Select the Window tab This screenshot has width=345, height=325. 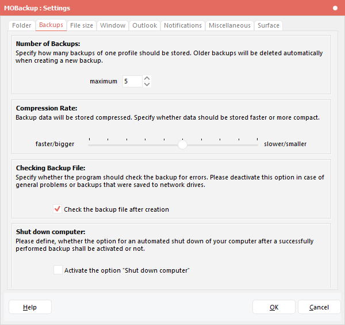tap(113, 25)
